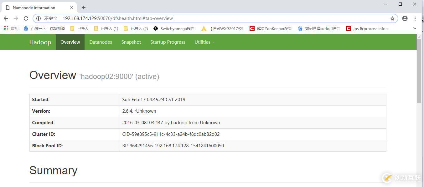Open the Snapshot tab
Image resolution: width=424 pixels, height=187 pixels.
pyautogui.click(x=131, y=42)
